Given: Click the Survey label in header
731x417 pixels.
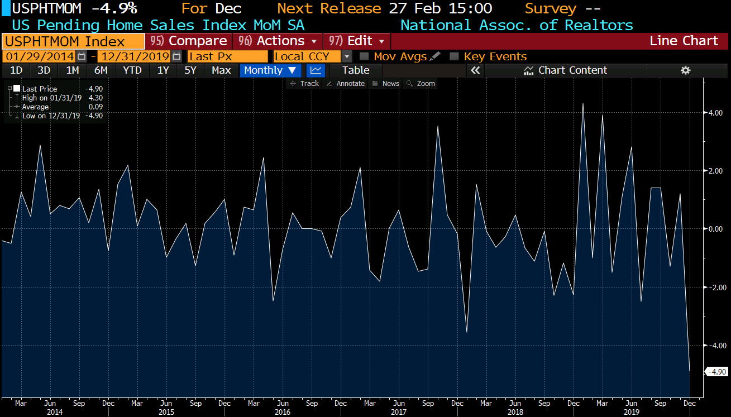Looking at the screenshot, I should 551,8.
